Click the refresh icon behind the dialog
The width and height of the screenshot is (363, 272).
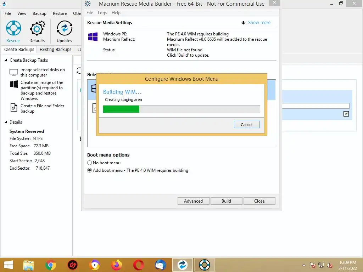pos(79,70)
